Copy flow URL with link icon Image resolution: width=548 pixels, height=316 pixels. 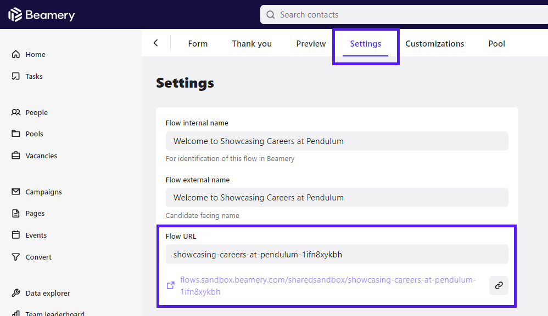tap(499, 286)
